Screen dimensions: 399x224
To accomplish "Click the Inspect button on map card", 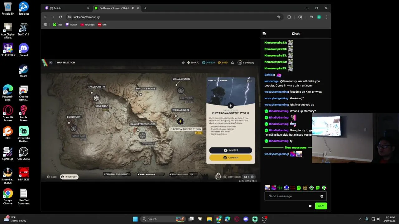I will [x=231, y=151].
